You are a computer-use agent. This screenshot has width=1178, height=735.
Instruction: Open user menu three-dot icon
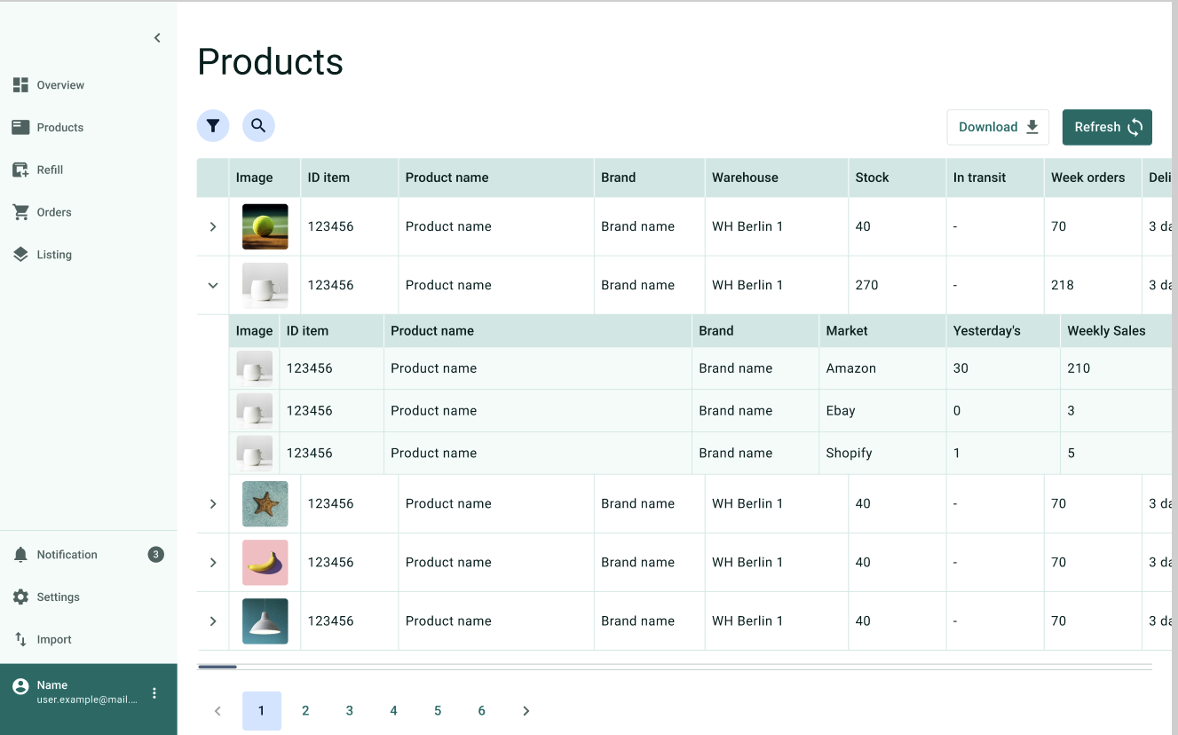point(154,693)
